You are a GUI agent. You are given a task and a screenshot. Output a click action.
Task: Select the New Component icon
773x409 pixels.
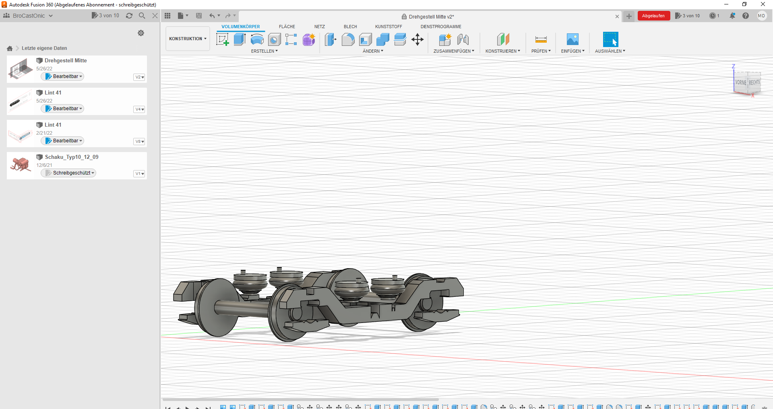tap(445, 39)
